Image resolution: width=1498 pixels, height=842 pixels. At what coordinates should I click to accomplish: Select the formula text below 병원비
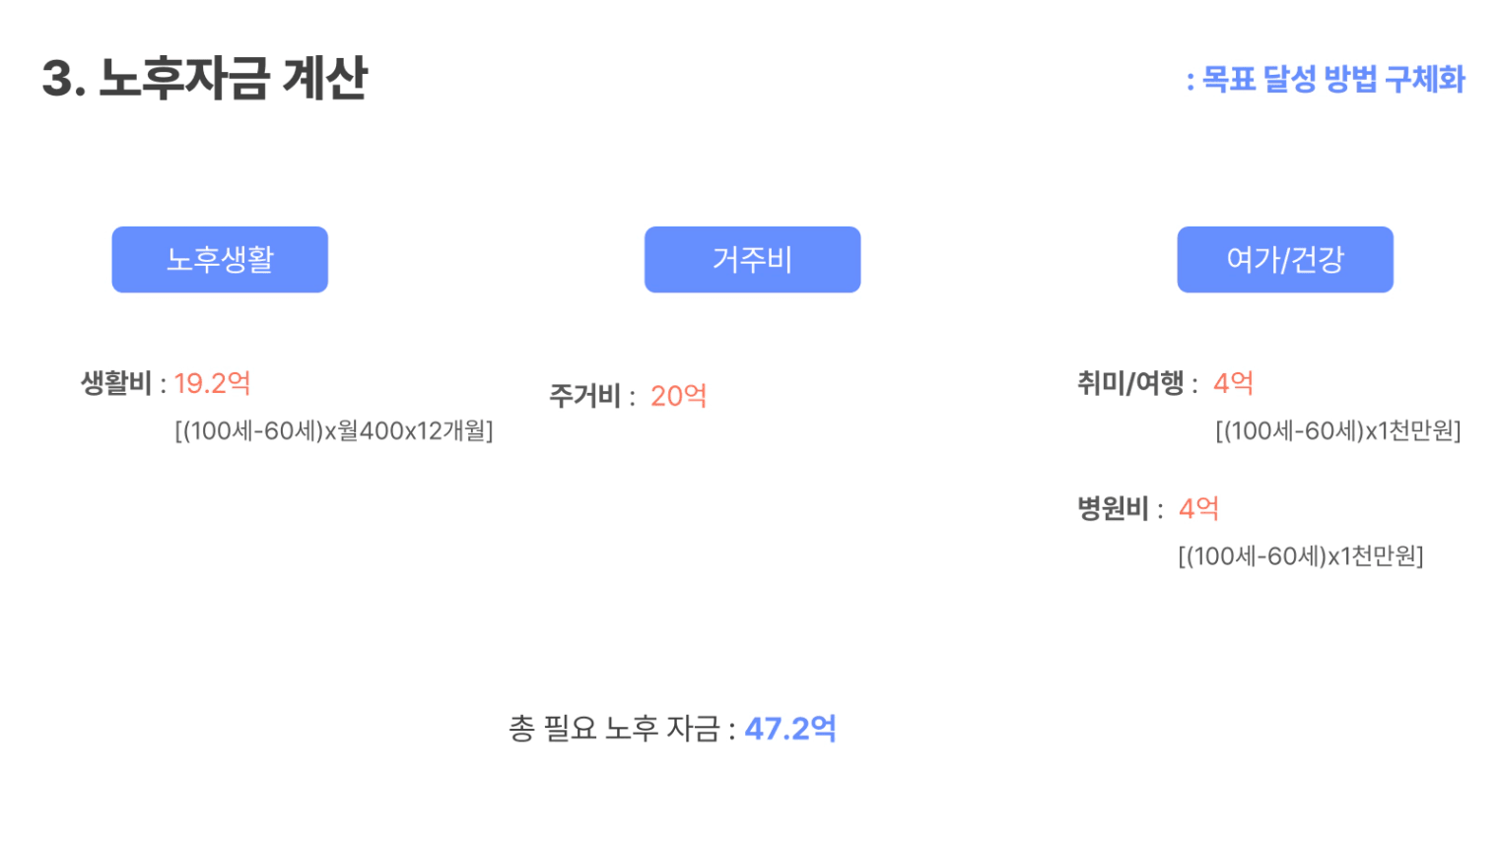1300,556
